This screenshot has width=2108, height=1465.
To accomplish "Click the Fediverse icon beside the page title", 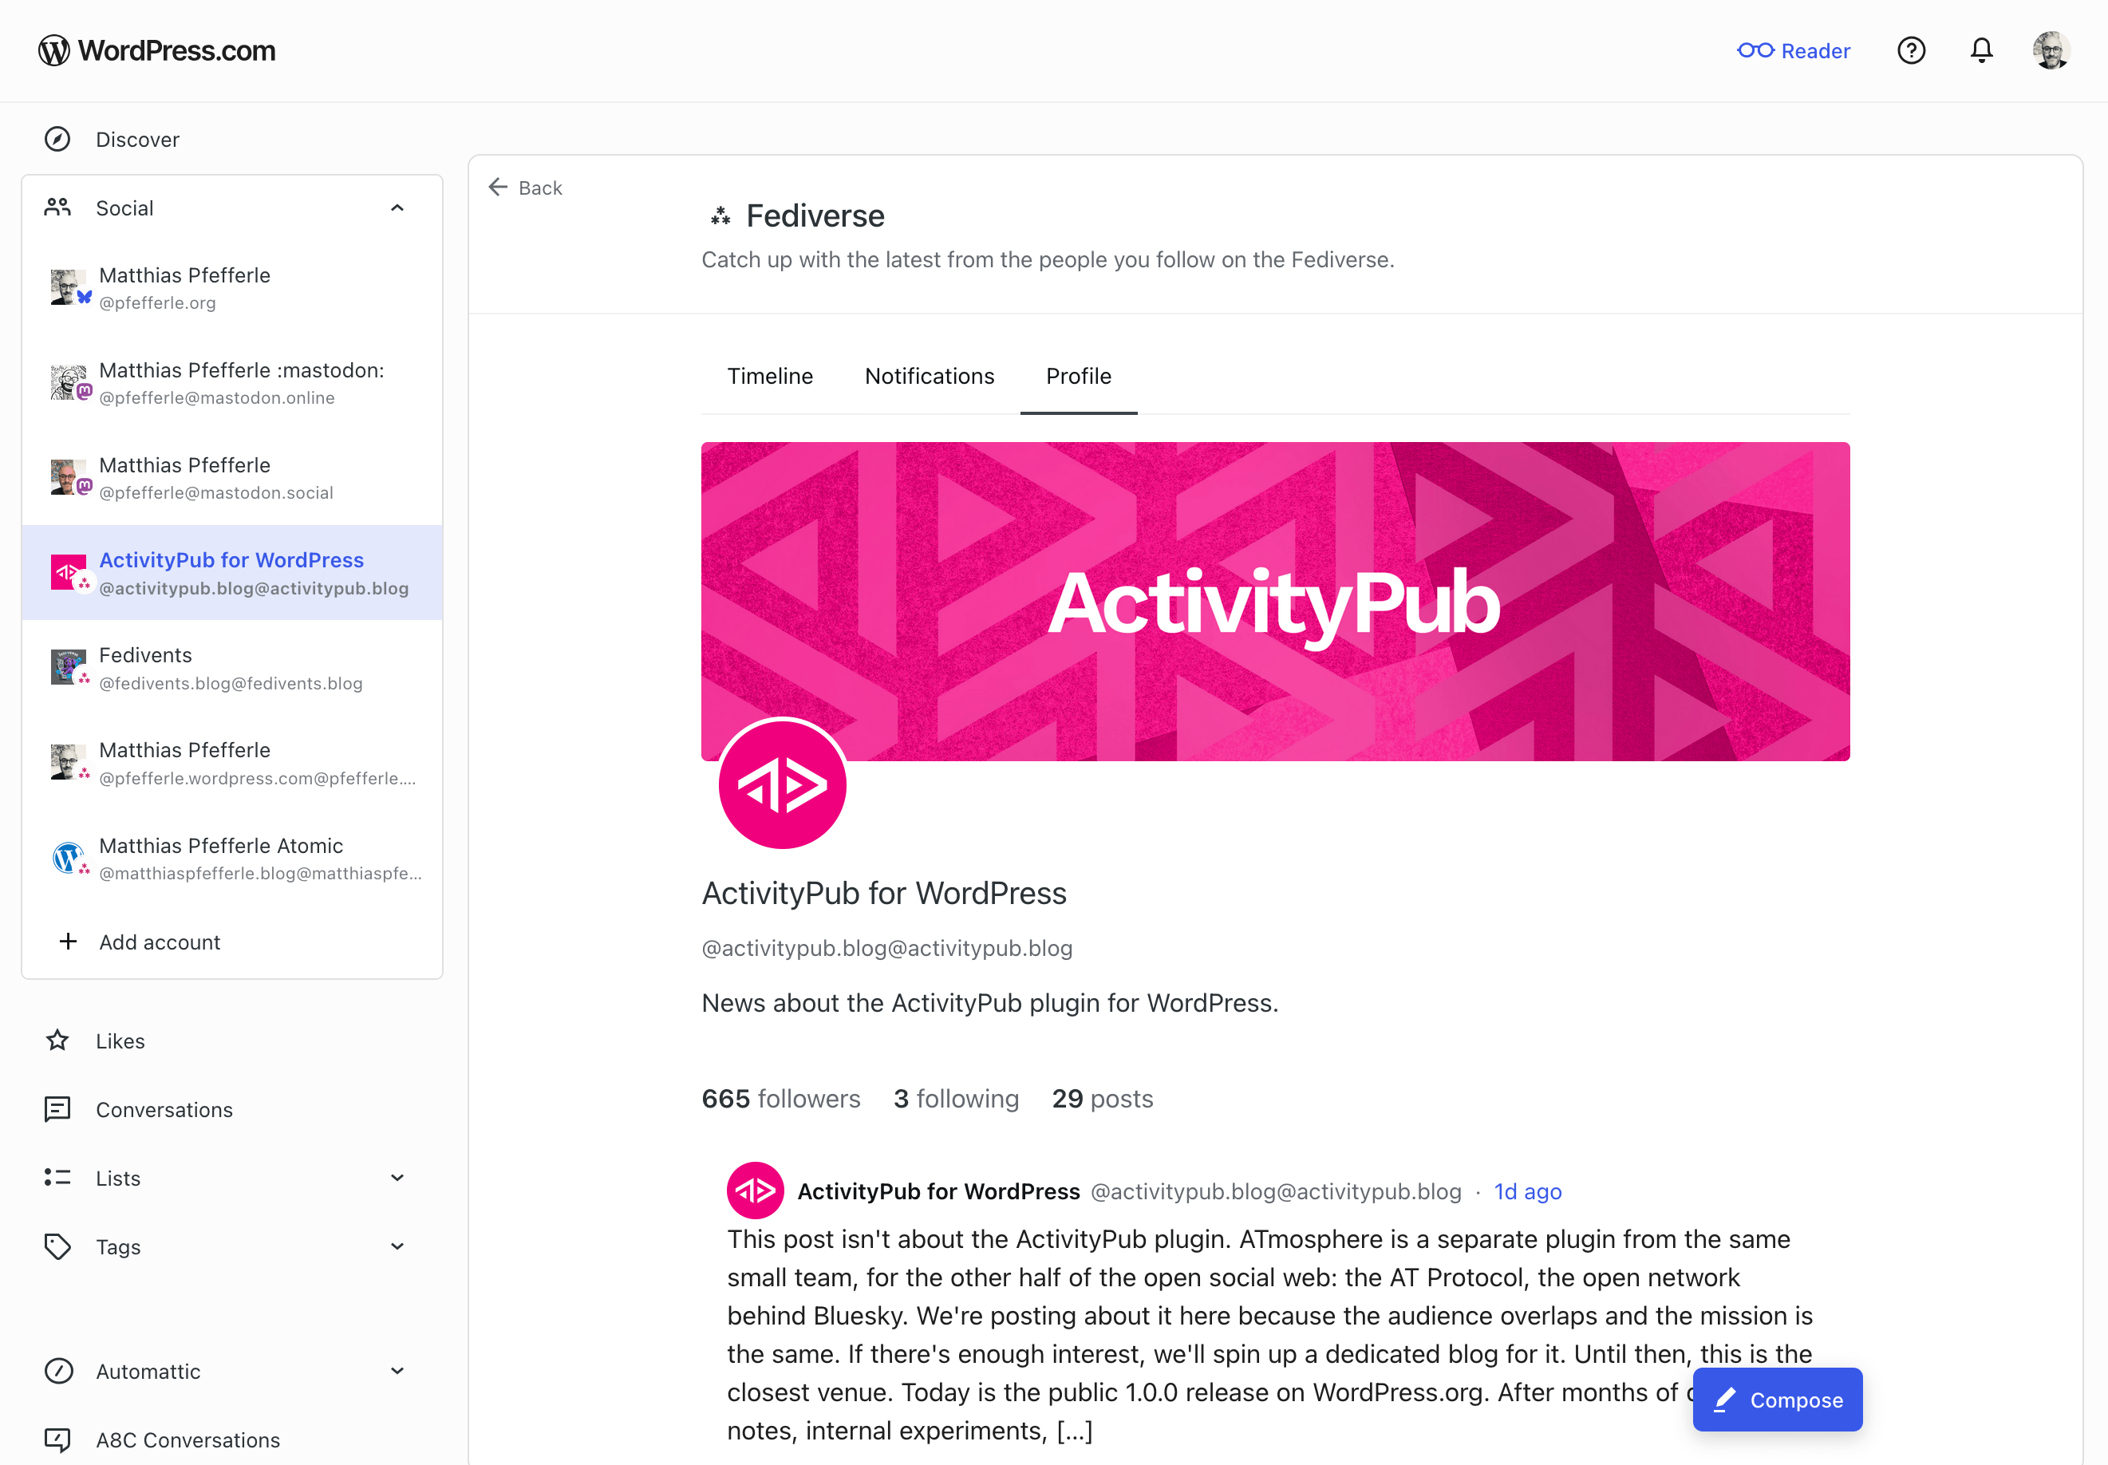I will (x=720, y=216).
